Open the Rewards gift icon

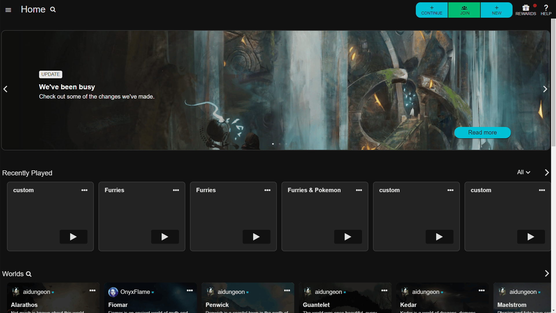526,10
